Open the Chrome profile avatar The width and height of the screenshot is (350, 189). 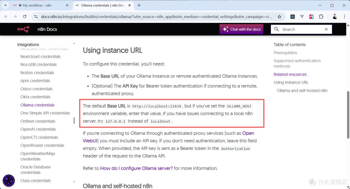[335, 17]
